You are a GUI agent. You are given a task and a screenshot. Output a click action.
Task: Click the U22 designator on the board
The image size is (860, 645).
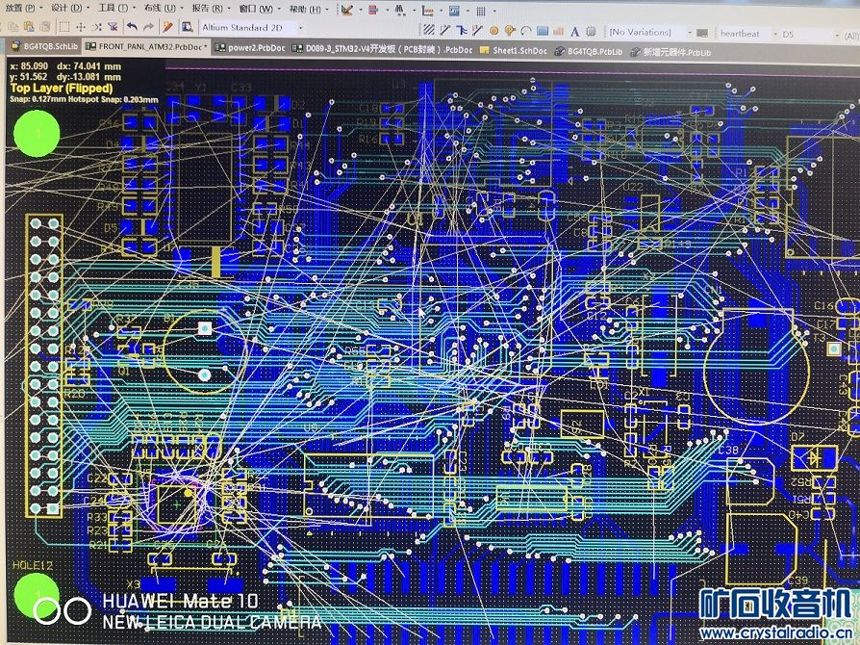(x=633, y=187)
